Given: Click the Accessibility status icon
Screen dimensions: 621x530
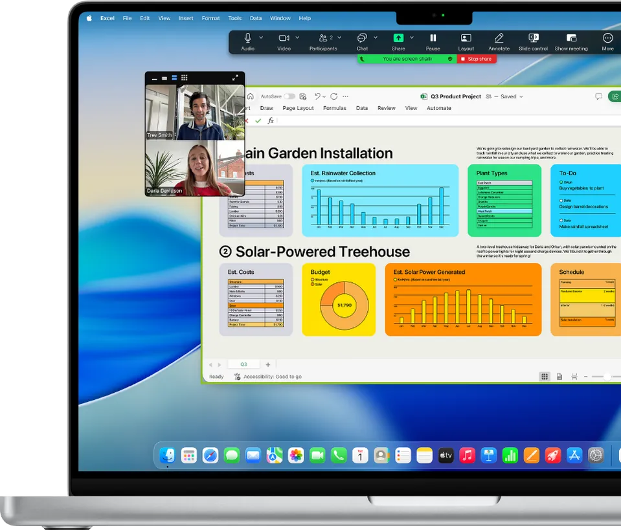Looking at the screenshot, I should click(x=237, y=377).
